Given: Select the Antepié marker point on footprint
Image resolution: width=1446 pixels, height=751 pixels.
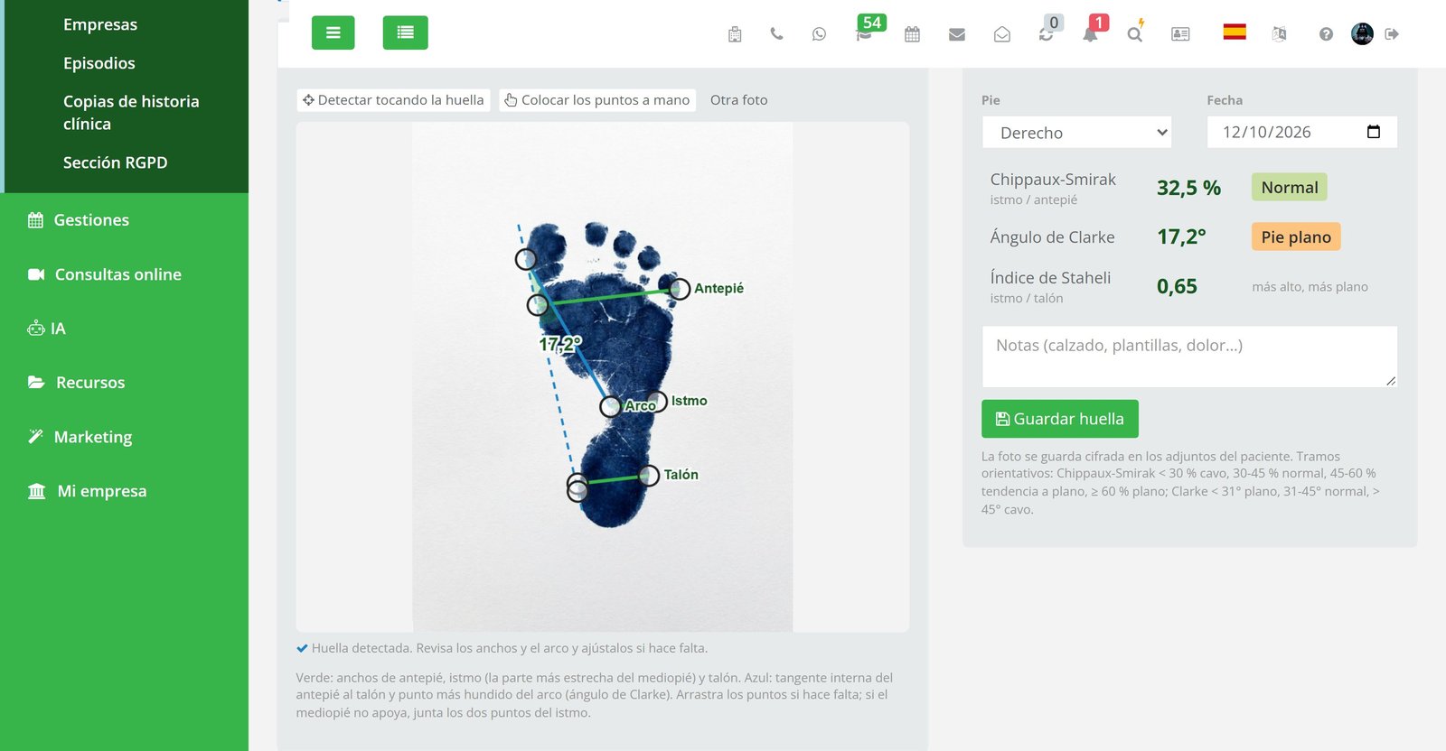Looking at the screenshot, I should [x=680, y=289].
